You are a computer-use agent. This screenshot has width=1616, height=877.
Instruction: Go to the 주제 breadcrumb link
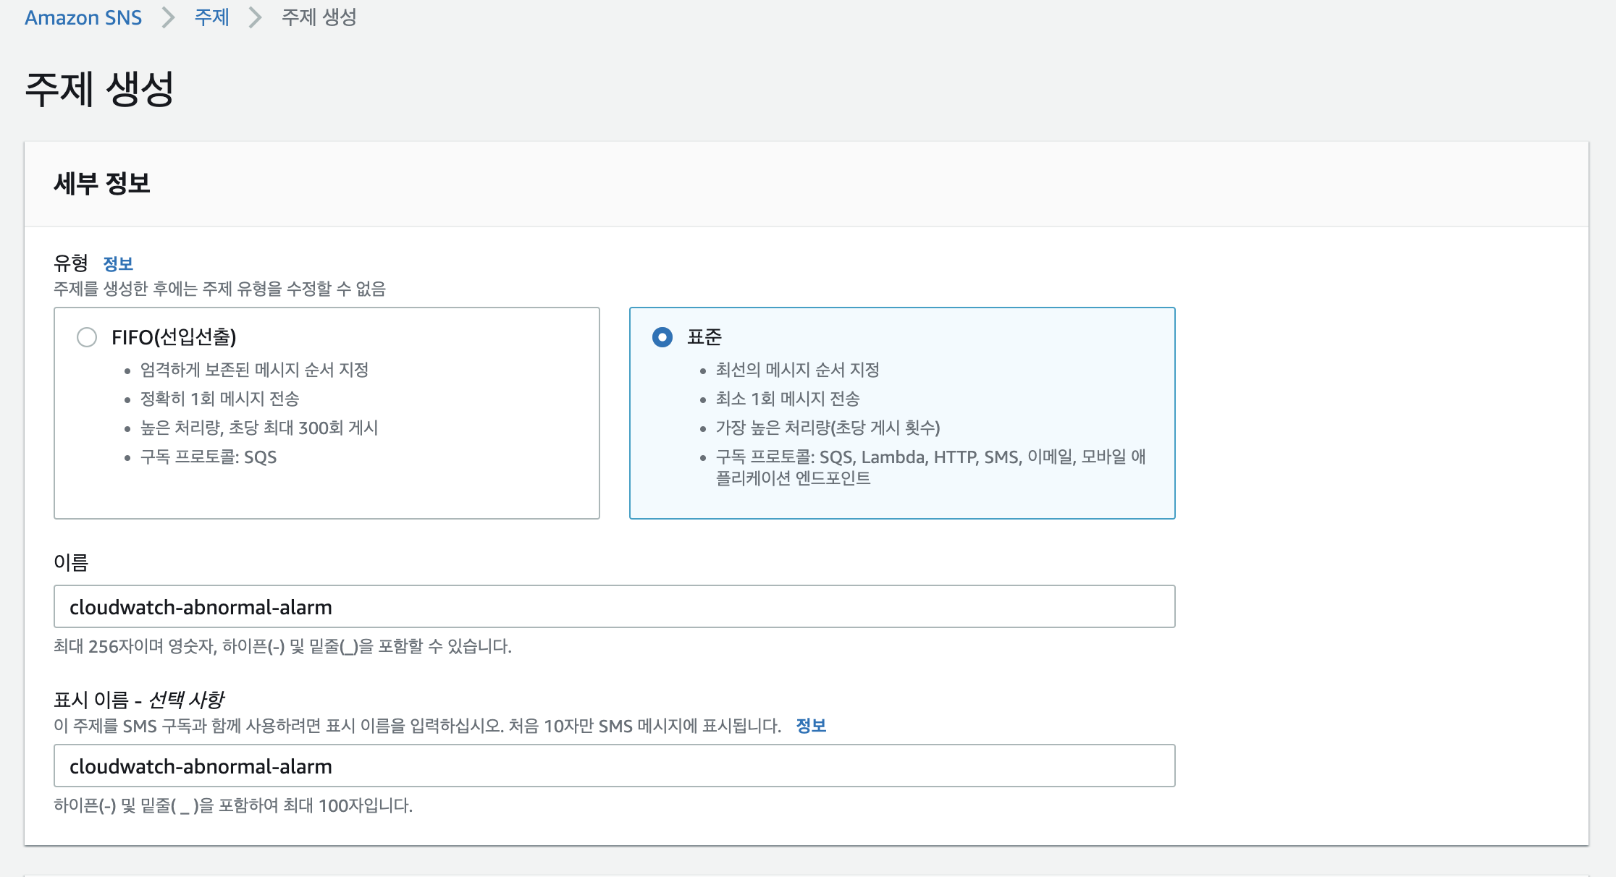tap(211, 17)
